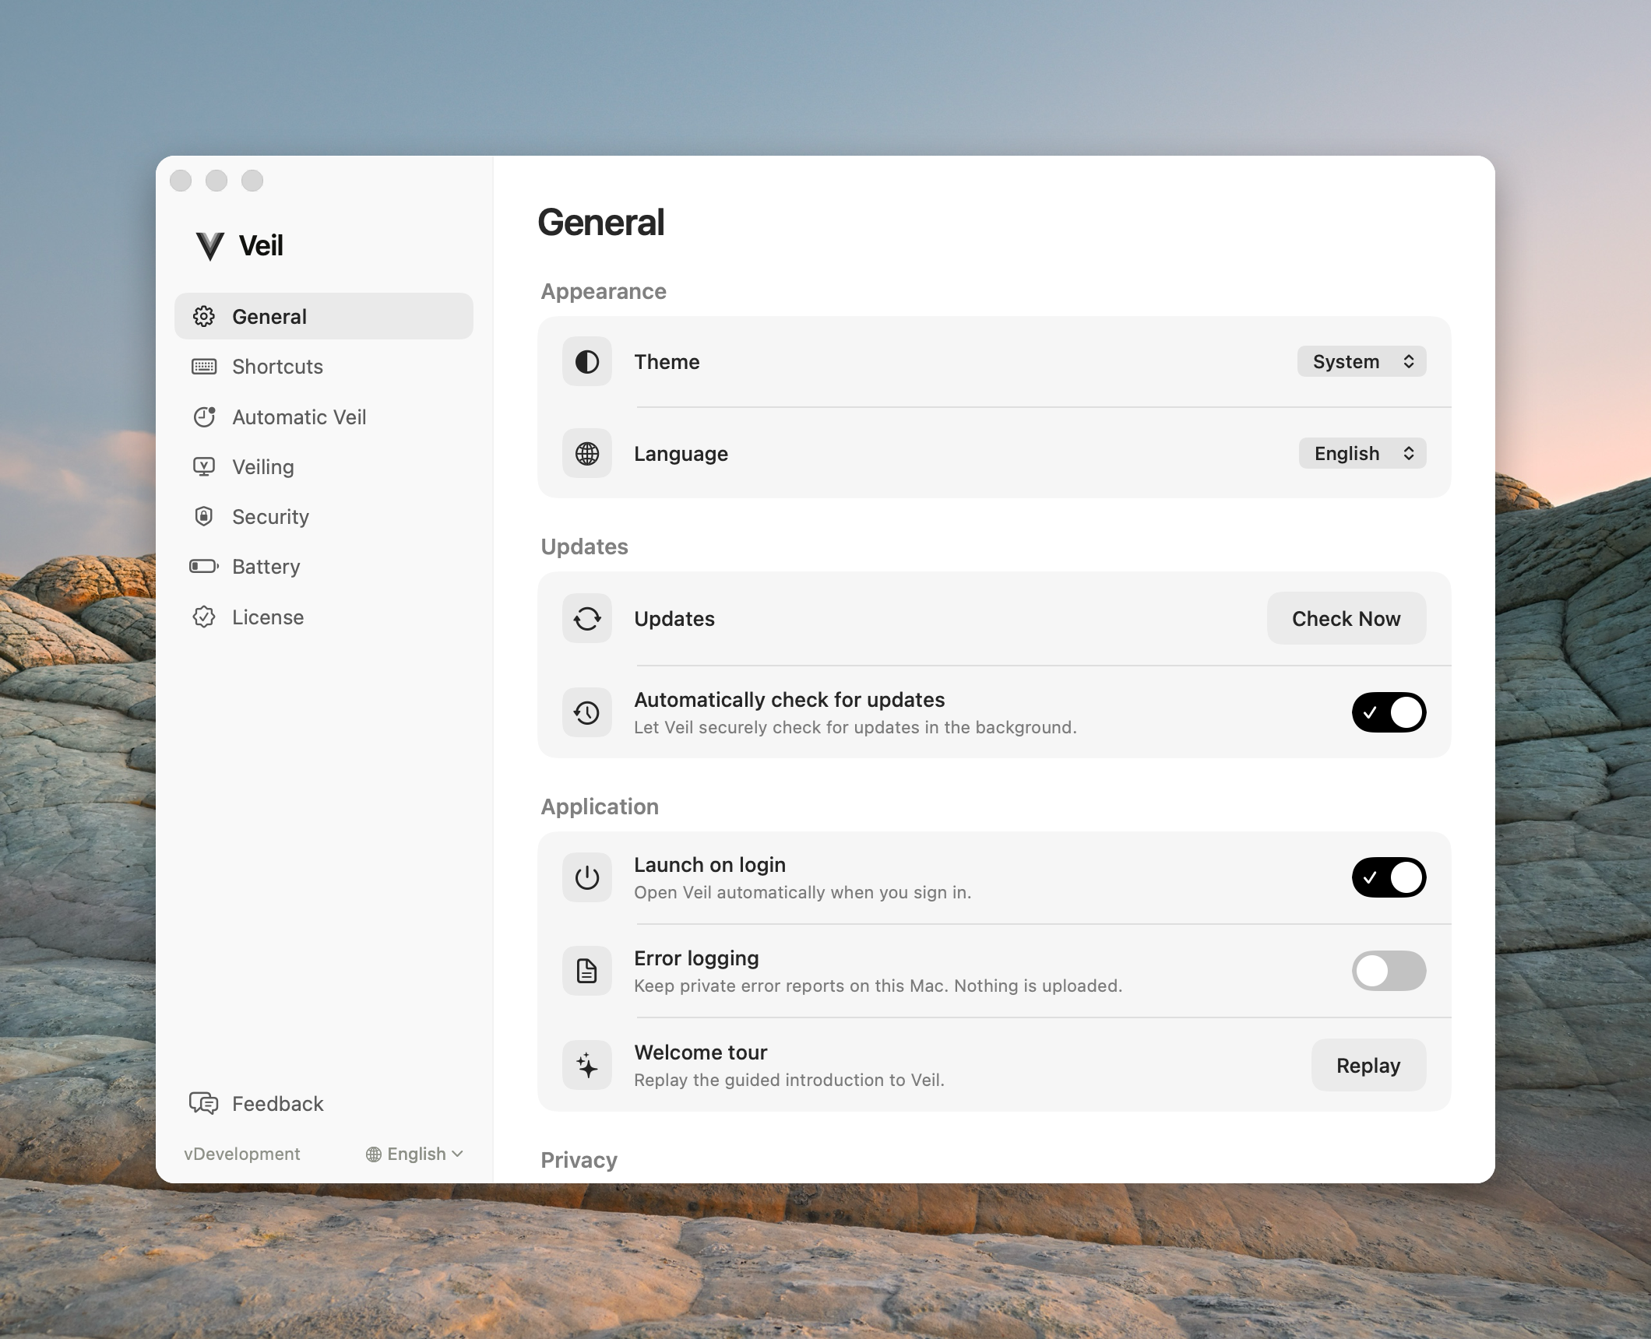
Task: Click the Veiling display icon
Action: (x=204, y=466)
